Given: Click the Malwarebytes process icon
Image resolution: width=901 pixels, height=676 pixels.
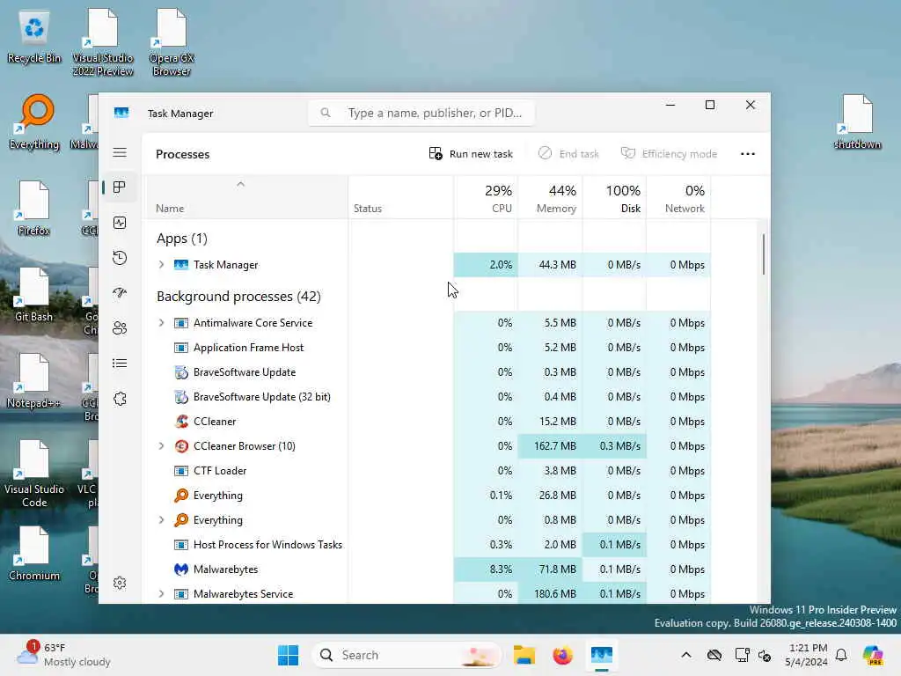Looking at the screenshot, I should click(181, 569).
